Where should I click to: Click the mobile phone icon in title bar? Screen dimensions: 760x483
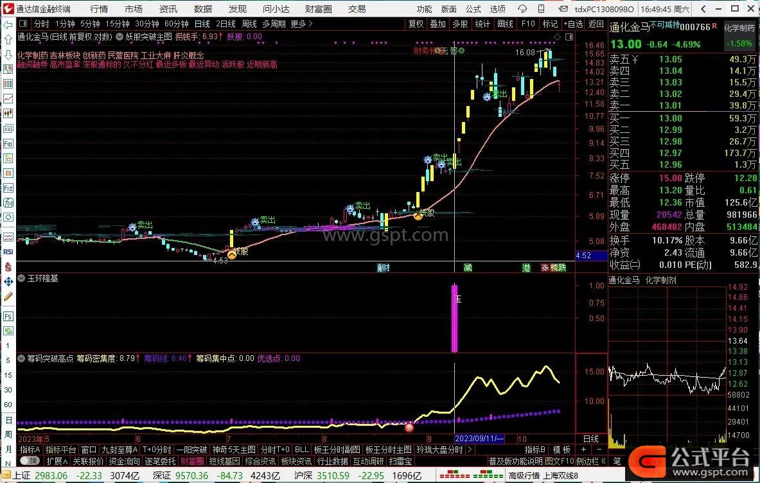[541, 9]
